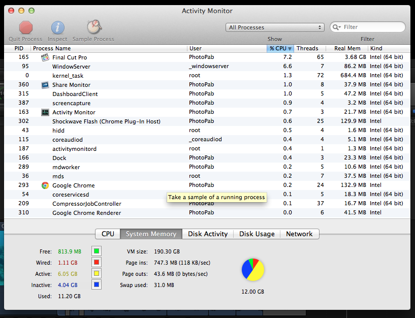This screenshot has width=415, height=318.
Task: Click the 4.04 GB Inactive value
Action: click(68, 285)
